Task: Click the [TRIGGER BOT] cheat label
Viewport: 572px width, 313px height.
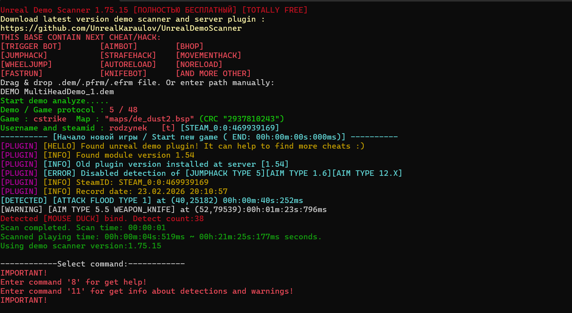Action: 31,47
